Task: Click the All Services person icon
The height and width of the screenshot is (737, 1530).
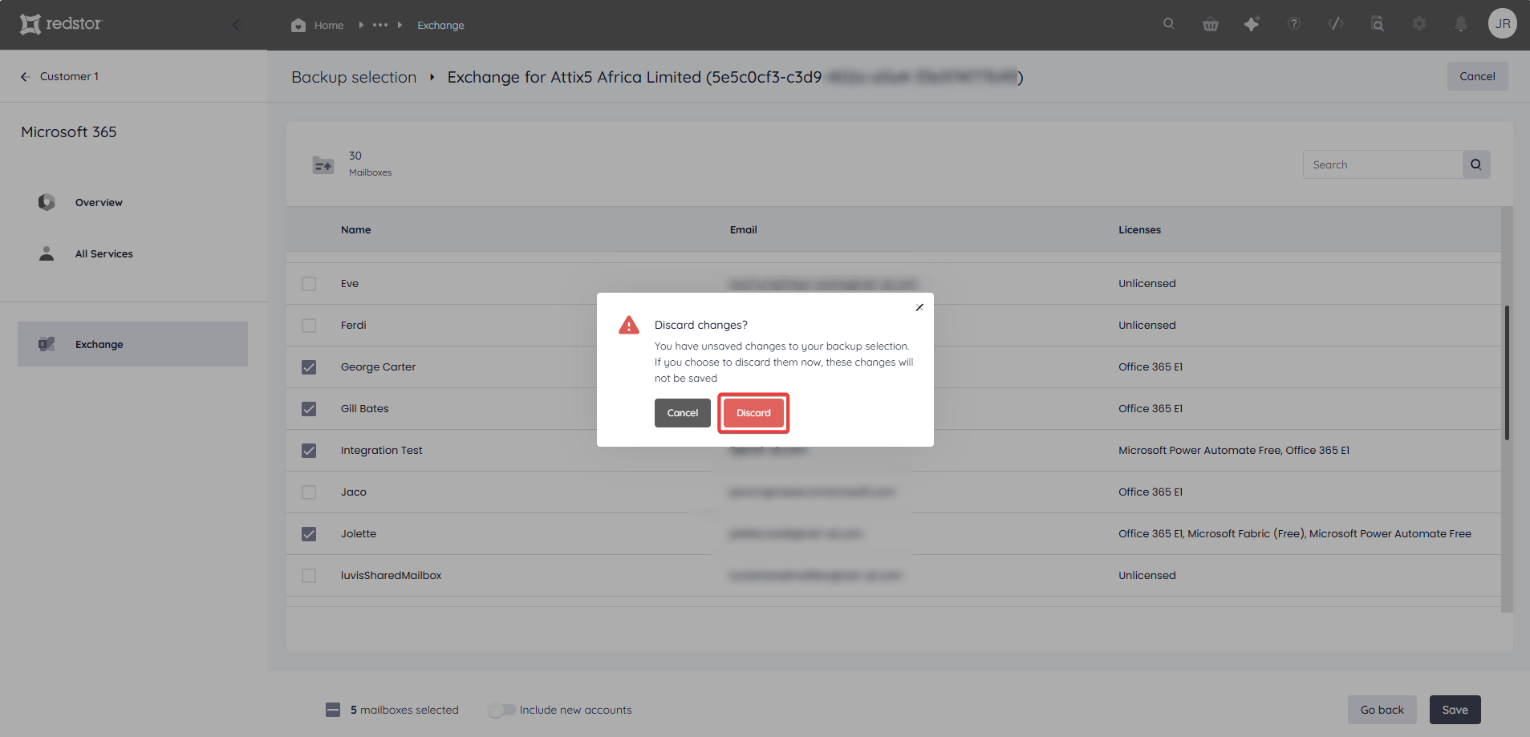Action: pyautogui.click(x=47, y=253)
